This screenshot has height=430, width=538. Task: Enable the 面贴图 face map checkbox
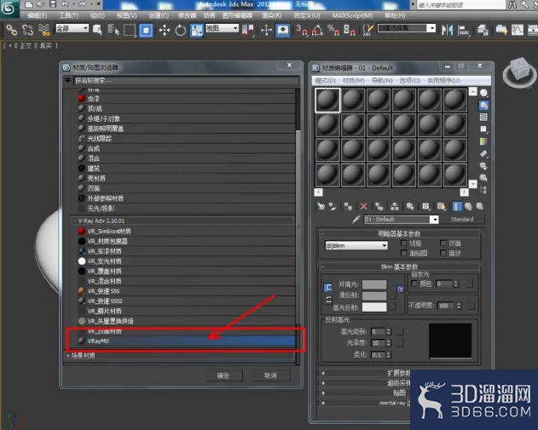(404, 253)
